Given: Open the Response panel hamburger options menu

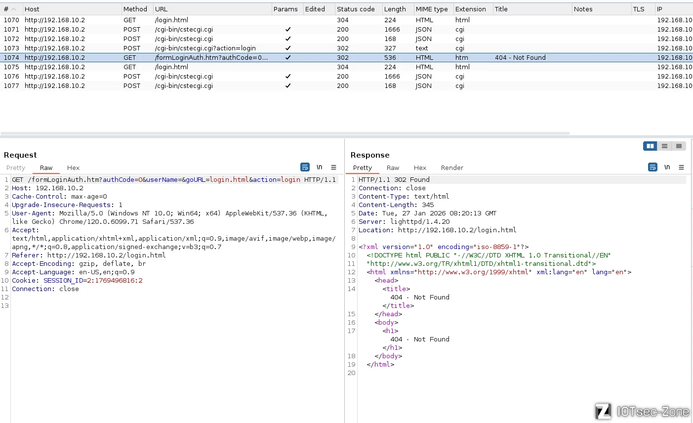Looking at the screenshot, I should (x=681, y=168).
